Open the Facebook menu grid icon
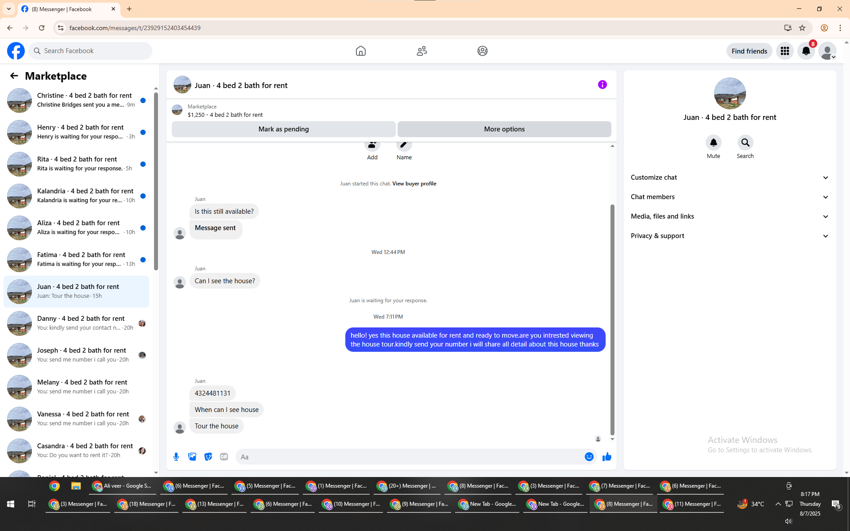The image size is (850, 531). 785,51
